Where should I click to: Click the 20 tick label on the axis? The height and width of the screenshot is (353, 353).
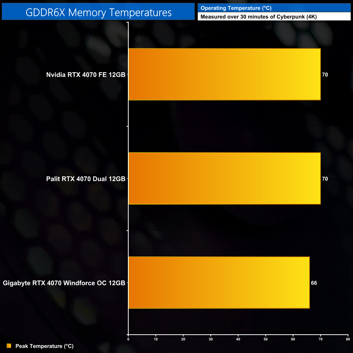183,339
